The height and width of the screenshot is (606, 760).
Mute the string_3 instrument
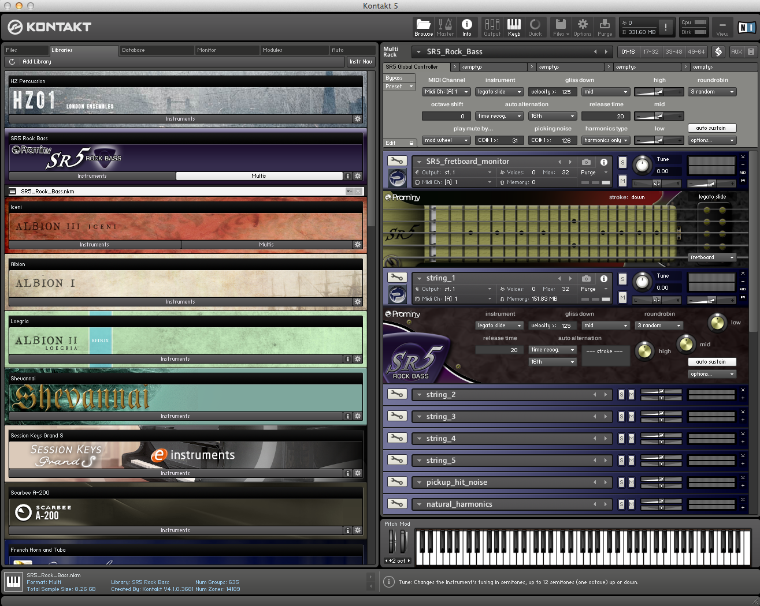[631, 417]
